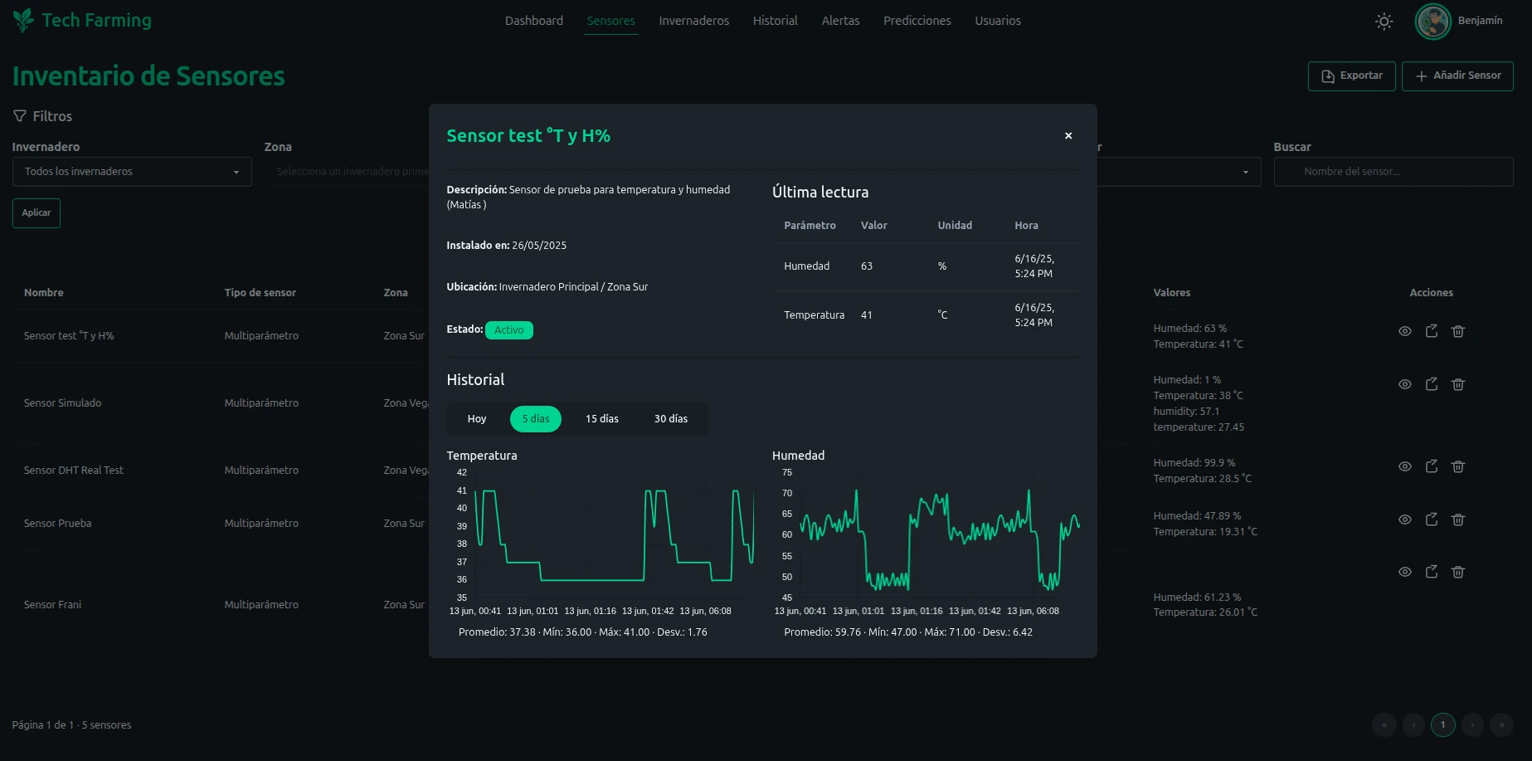
Task: Click the sensor name search field
Action: tap(1393, 172)
